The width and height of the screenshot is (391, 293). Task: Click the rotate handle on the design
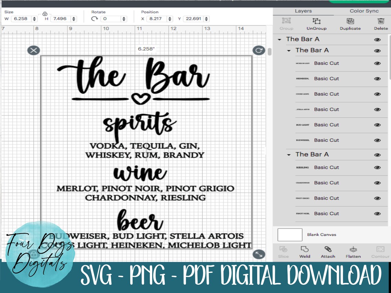(259, 50)
